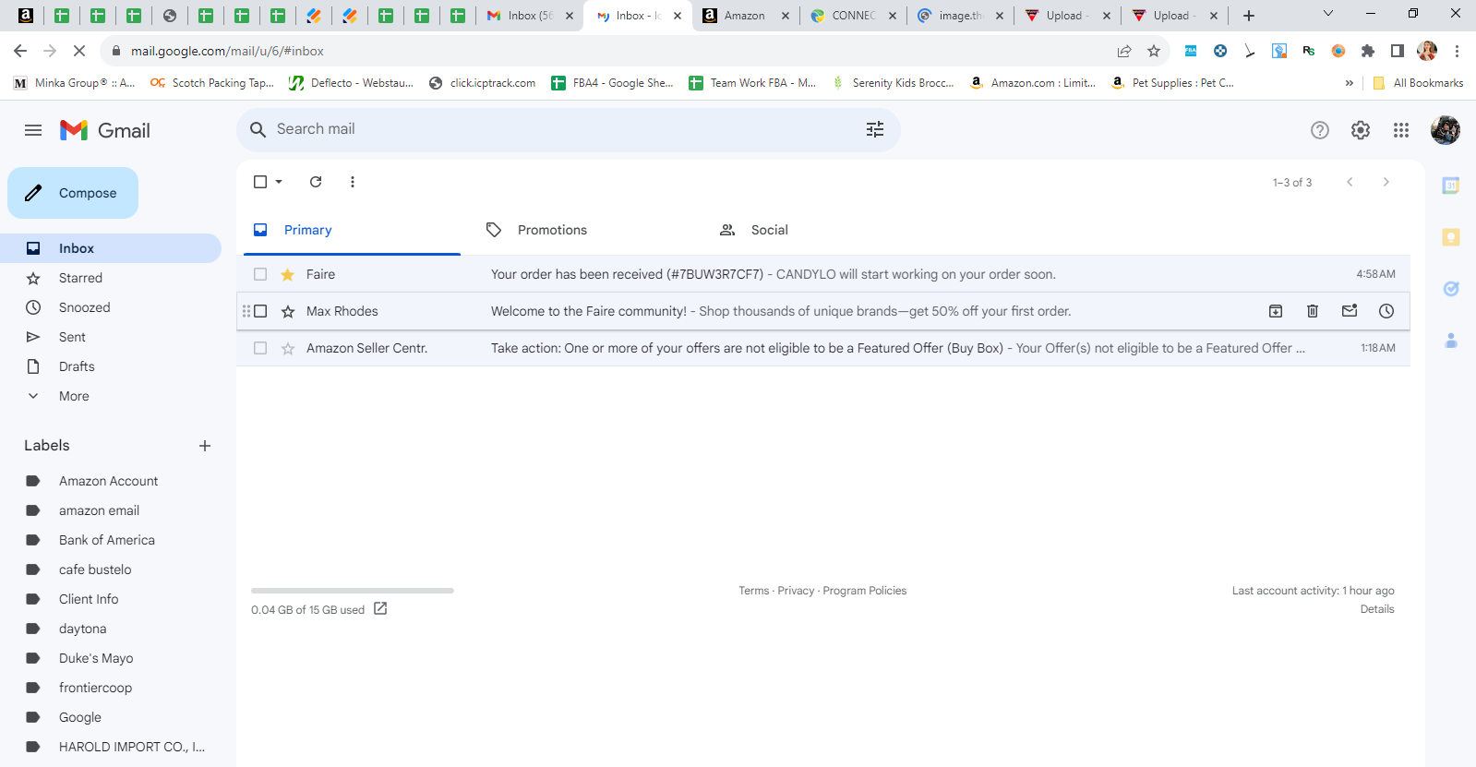Open the Google apps grid

(1401, 130)
